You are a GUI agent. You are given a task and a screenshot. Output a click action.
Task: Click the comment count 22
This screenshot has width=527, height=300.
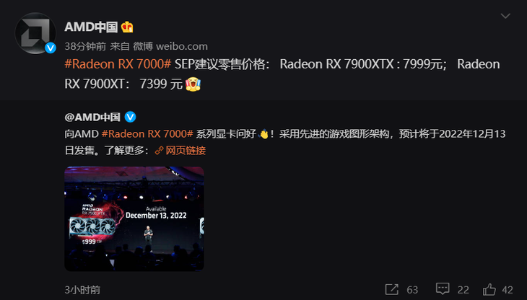463,290
